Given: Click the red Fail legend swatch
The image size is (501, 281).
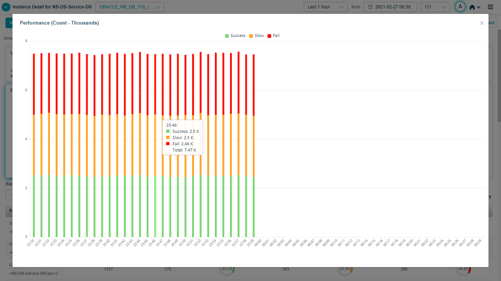Looking at the screenshot, I should [x=270, y=36].
